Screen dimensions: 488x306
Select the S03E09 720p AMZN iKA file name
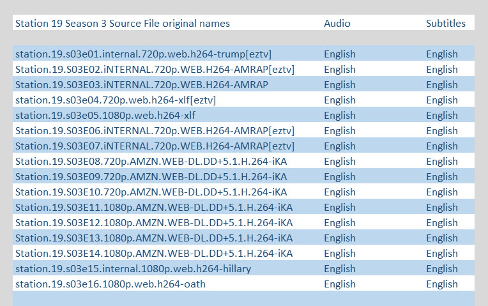tap(151, 177)
